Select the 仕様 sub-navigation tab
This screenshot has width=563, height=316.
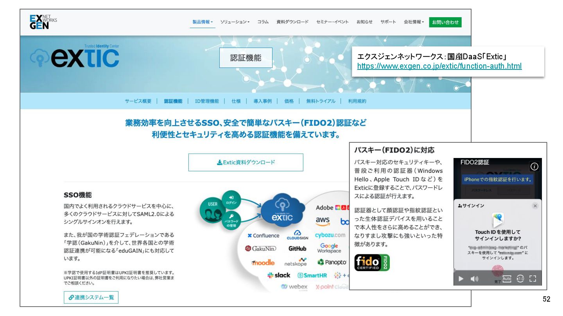click(x=236, y=101)
